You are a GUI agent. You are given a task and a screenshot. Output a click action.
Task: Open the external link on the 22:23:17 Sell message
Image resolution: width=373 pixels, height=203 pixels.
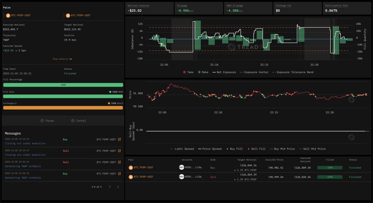[x=120, y=151]
